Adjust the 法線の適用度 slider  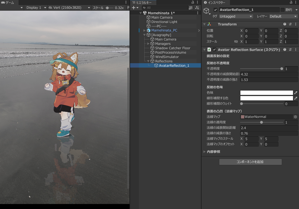261,122
